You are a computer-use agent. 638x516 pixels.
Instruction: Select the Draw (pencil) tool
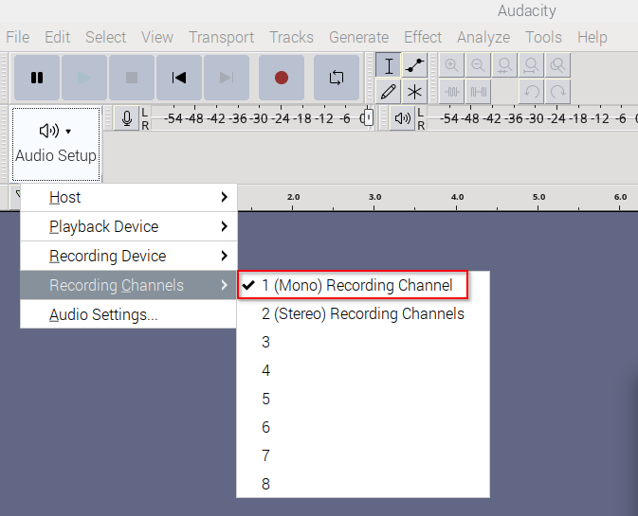click(x=388, y=92)
